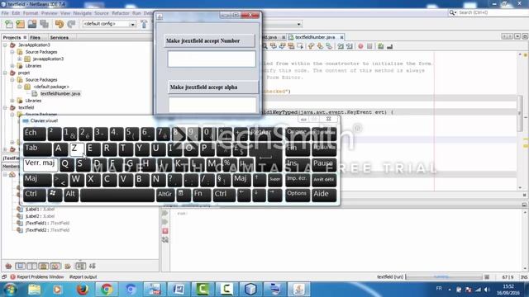Click Make jtextfield accept Number label
The image size is (529, 297).
point(209,40)
